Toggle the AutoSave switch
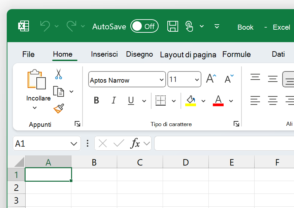This screenshot has height=208, width=294. (x=144, y=26)
